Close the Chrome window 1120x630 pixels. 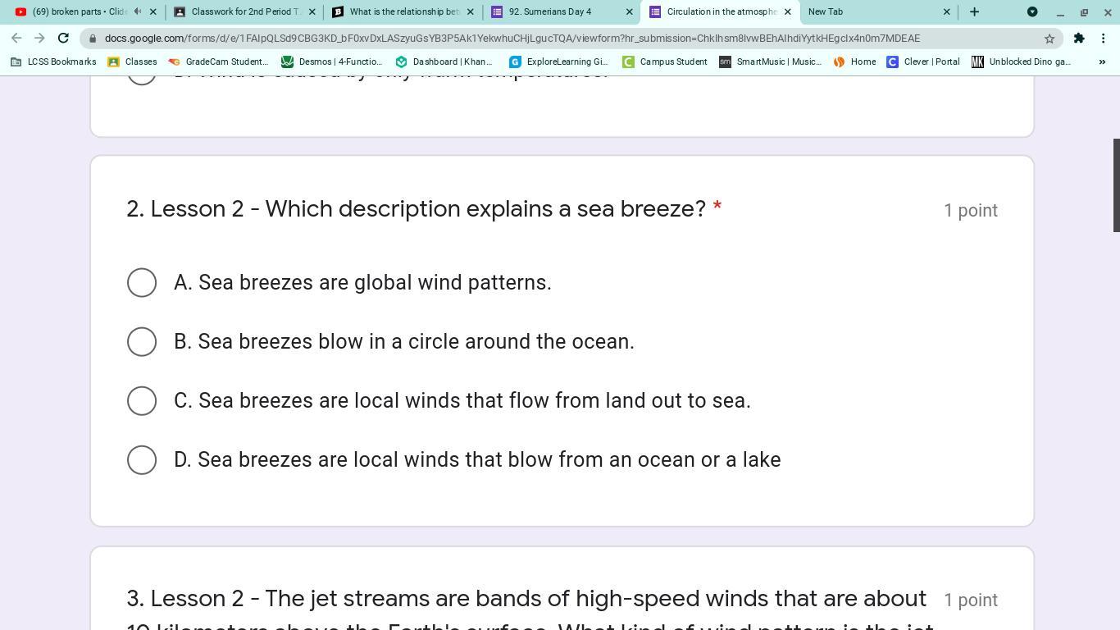pyautogui.click(x=1106, y=11)
